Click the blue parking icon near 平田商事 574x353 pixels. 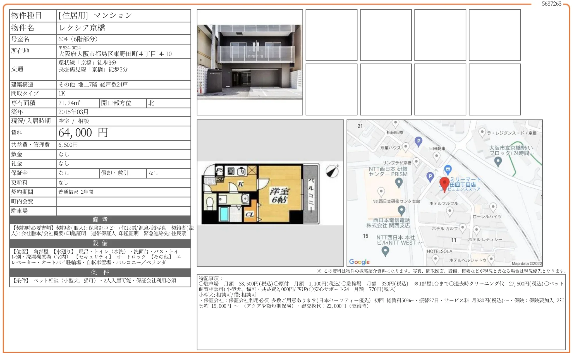(418, 141)
